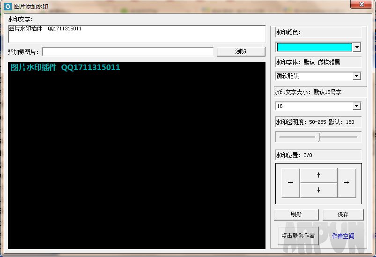Click the black image preview area
The image size is (376, 257).
137,156
